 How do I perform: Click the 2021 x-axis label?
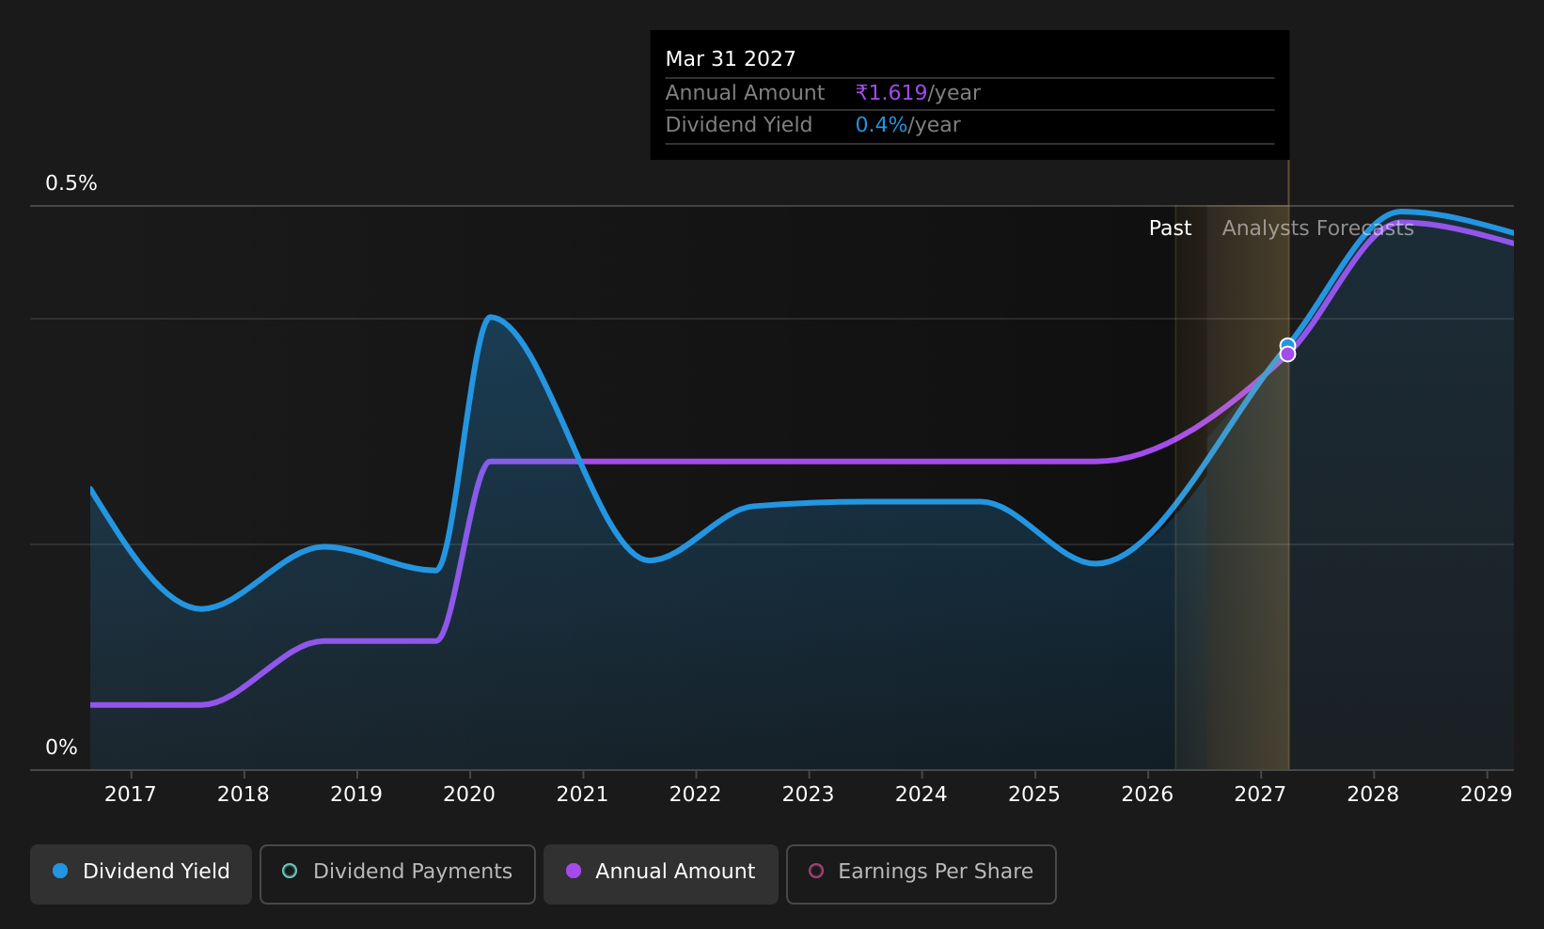[x=583, y=795]
